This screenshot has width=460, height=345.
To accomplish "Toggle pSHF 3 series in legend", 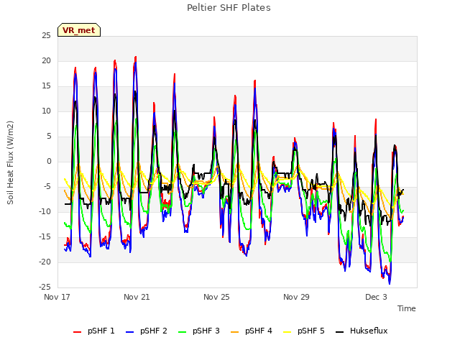I will point(199,331).
